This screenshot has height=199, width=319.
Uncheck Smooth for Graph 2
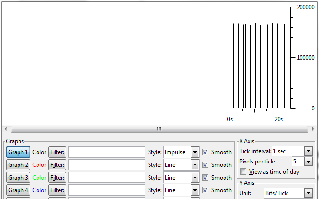coord(205,164)
